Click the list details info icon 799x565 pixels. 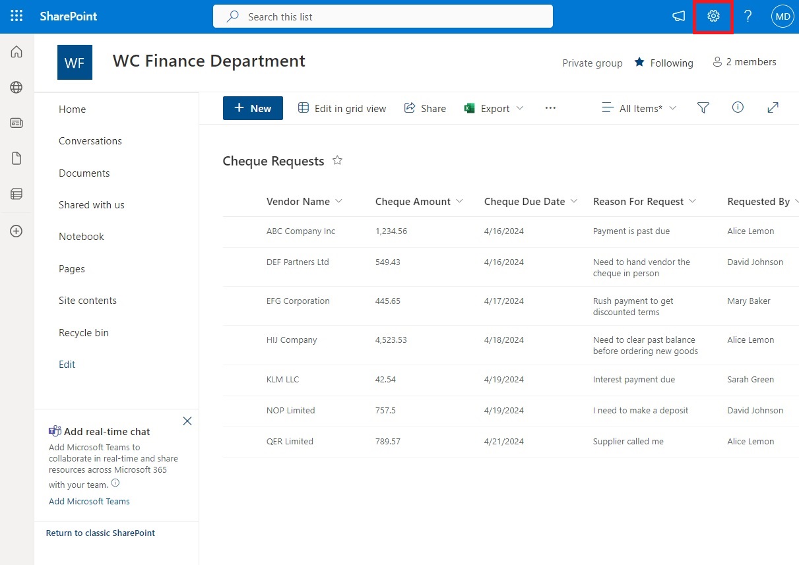(x=738, y=107)
